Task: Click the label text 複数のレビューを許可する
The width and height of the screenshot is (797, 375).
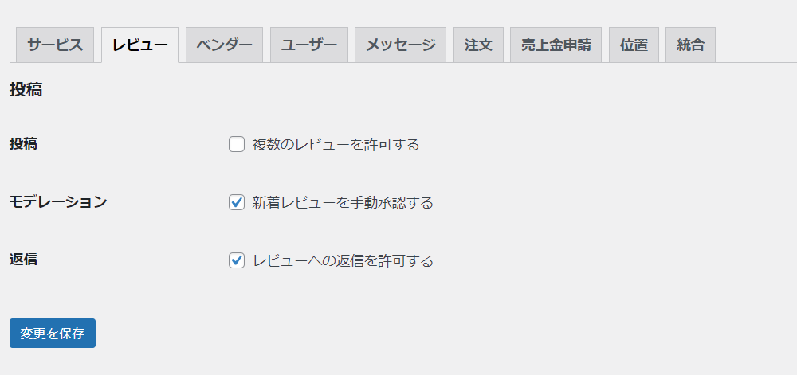Action: click(x=336, y=145)
